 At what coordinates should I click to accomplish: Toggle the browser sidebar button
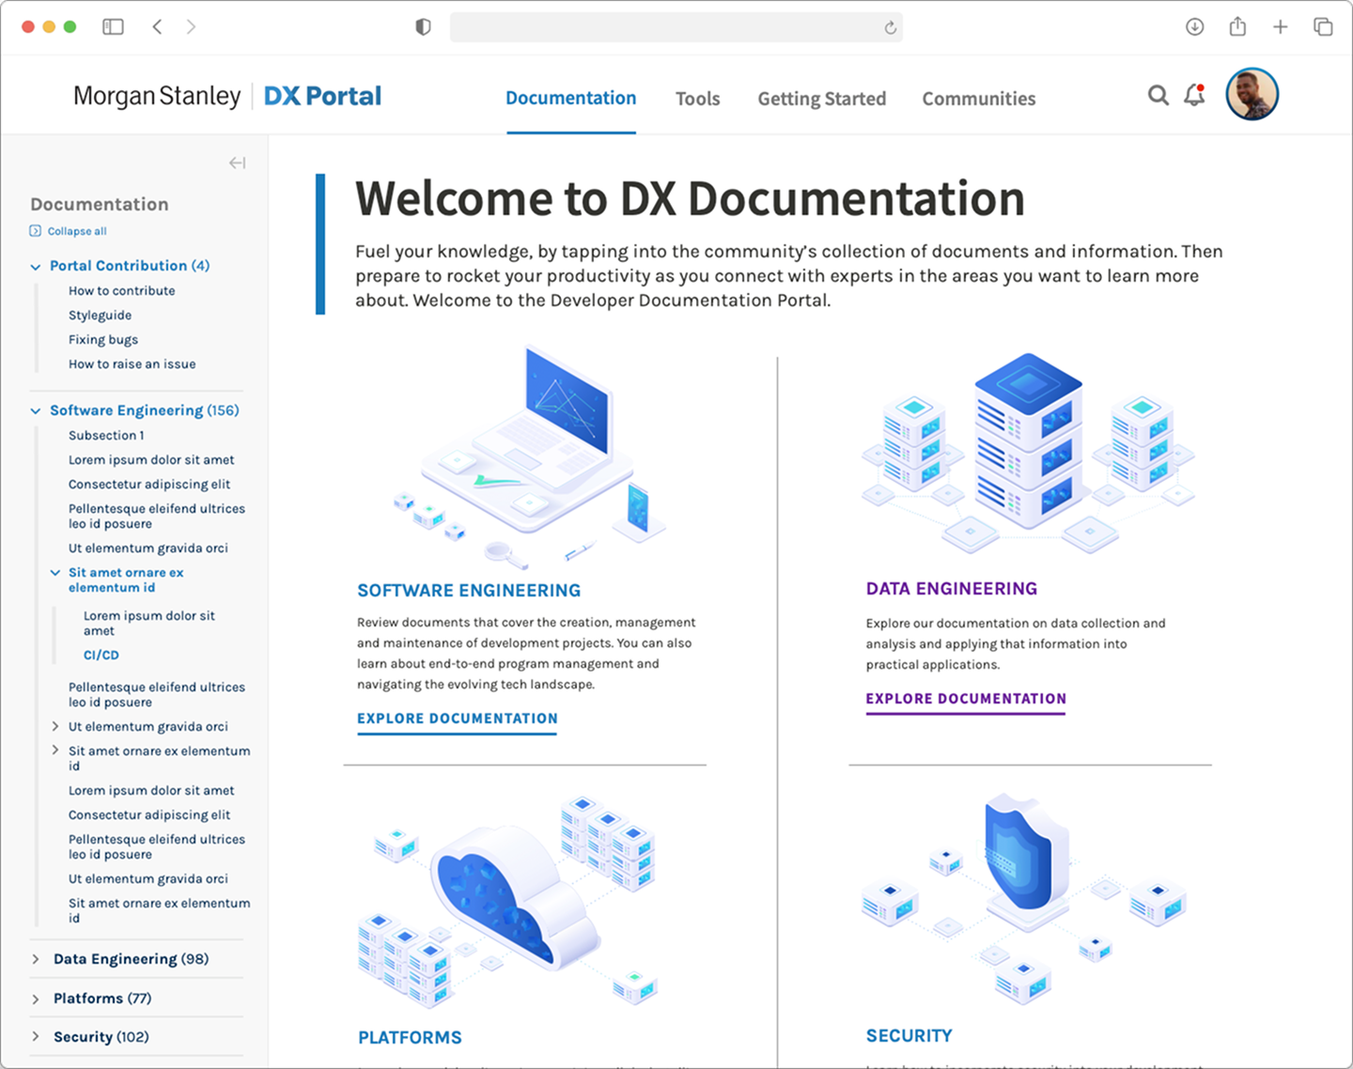coord(113,26)
